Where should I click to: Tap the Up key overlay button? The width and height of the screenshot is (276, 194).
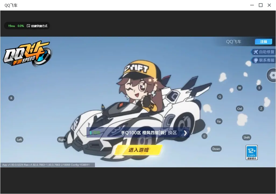point(219,121)
